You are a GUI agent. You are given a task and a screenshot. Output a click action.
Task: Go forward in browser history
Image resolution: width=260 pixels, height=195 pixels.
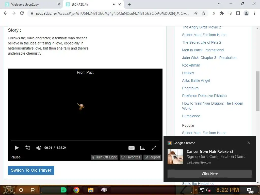tap(14, 13)
